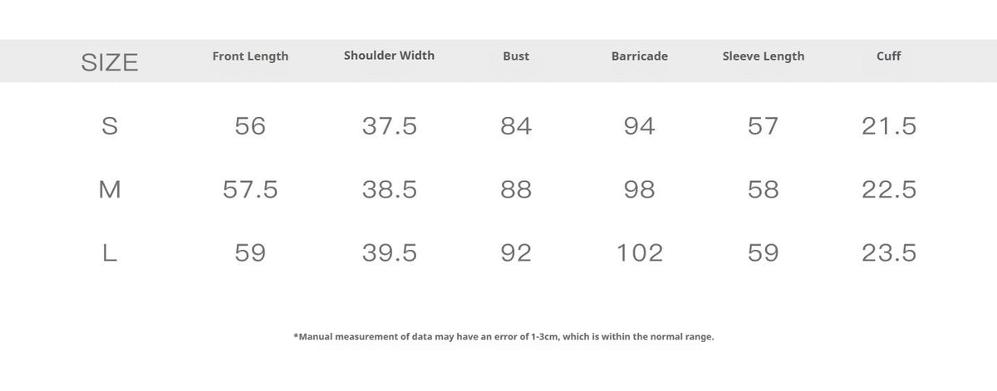Select the 58 sleeve length value
The width and height of the screenshot is (997, 391).
763,190
